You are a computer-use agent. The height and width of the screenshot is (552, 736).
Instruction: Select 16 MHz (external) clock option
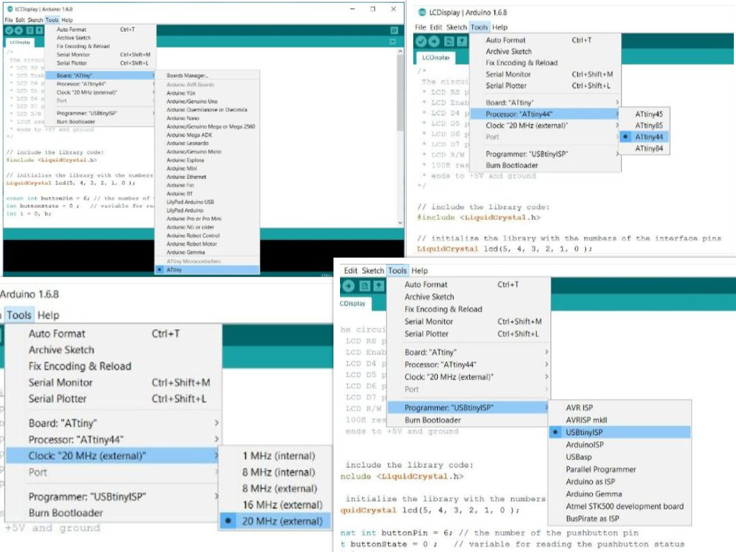tap(276, 505)
